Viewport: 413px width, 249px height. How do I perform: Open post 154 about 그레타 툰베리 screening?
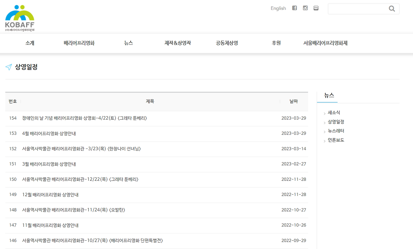(85, 118)
